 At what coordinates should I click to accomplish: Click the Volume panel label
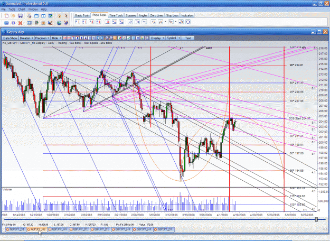[7, 190]
